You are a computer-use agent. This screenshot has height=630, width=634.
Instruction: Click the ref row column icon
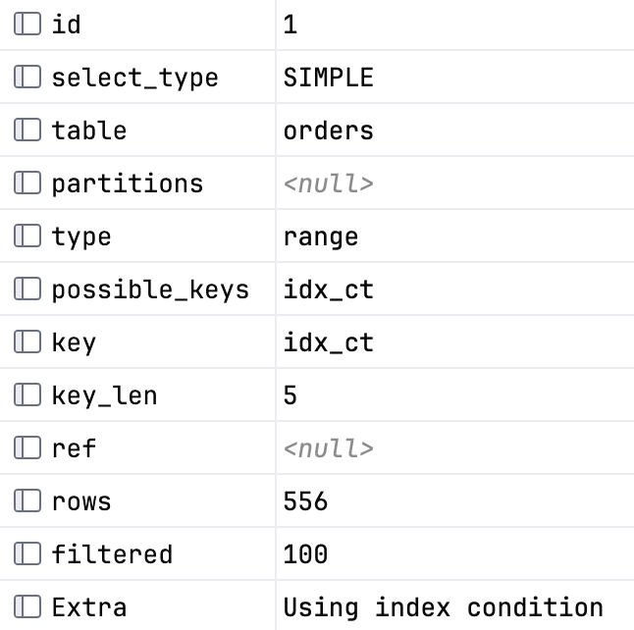[27, 447]
